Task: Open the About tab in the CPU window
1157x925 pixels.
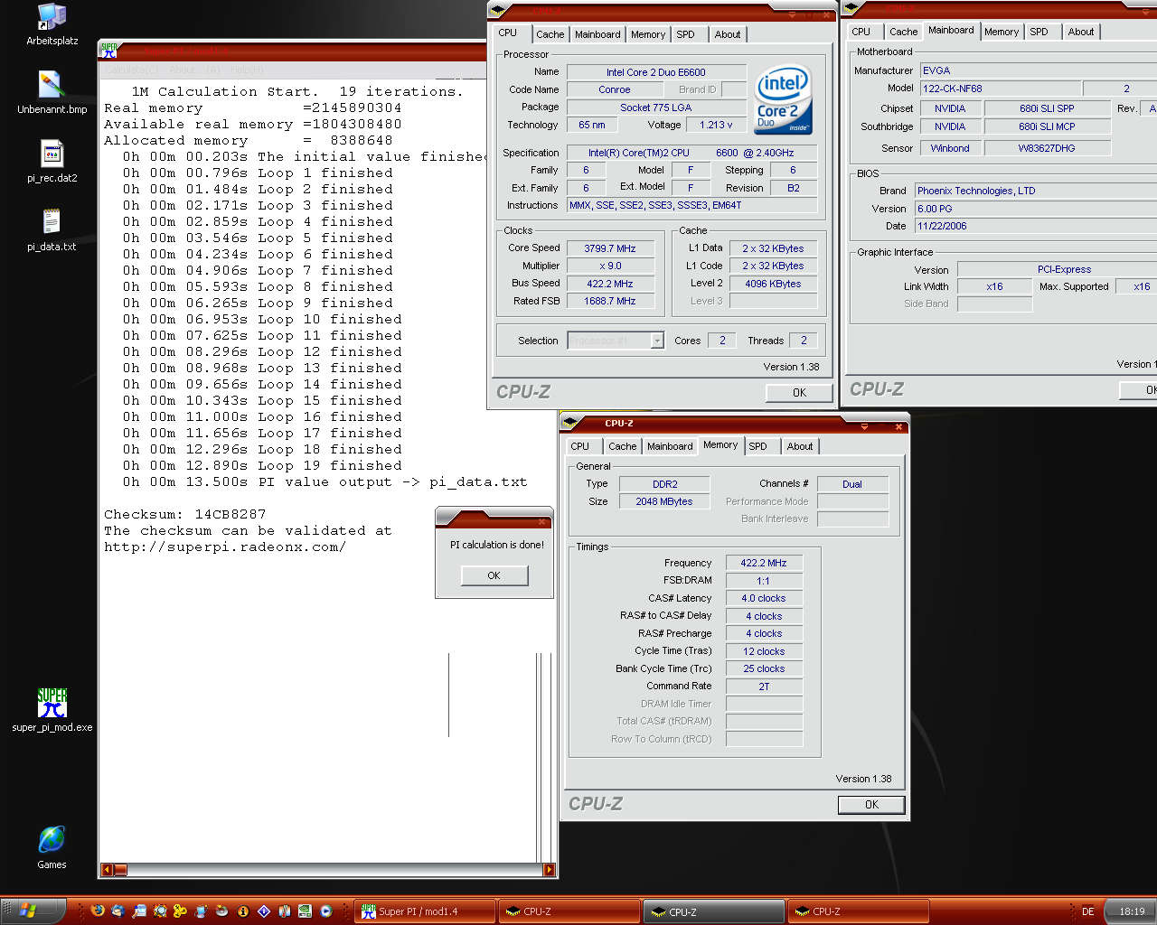Action: pos(728,34)
